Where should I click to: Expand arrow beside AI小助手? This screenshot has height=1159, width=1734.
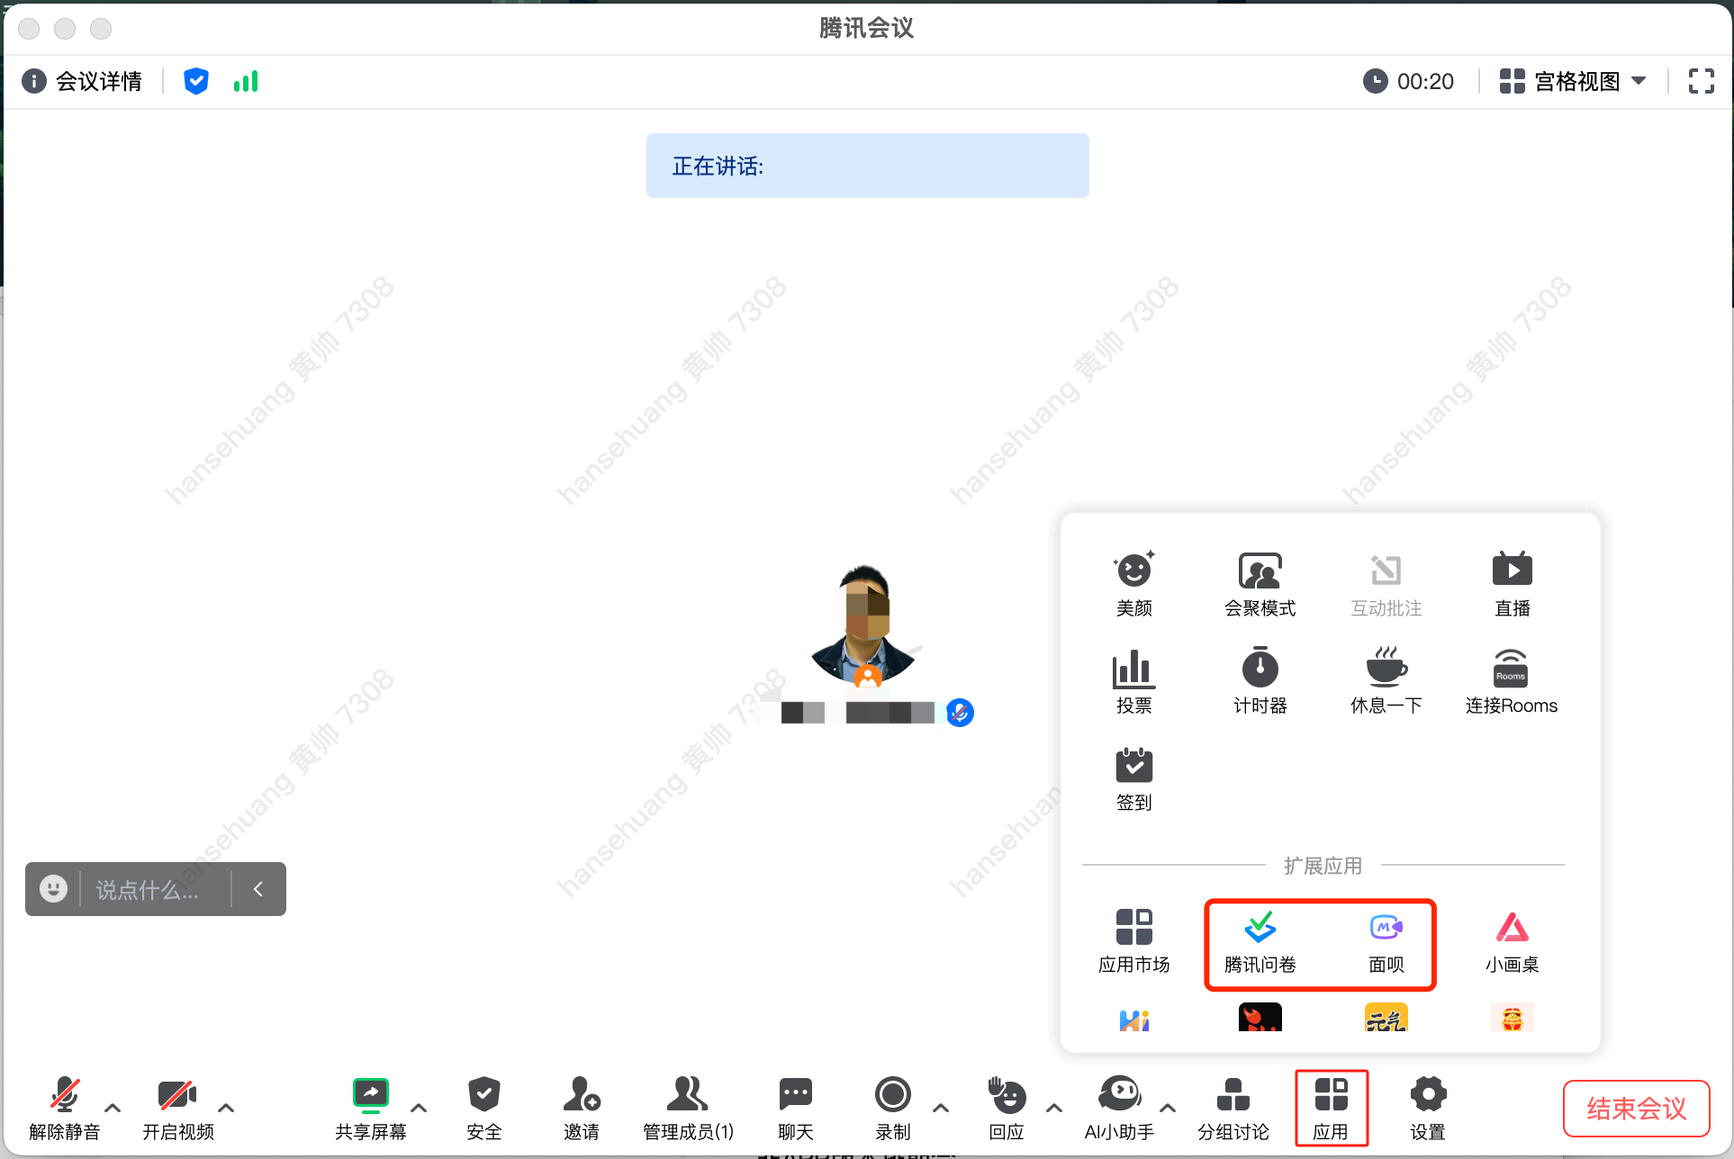(1168, 1108)
